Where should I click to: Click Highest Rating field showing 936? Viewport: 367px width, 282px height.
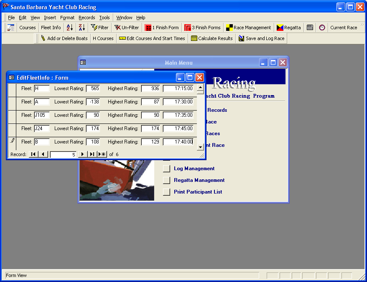coord(150,88)
